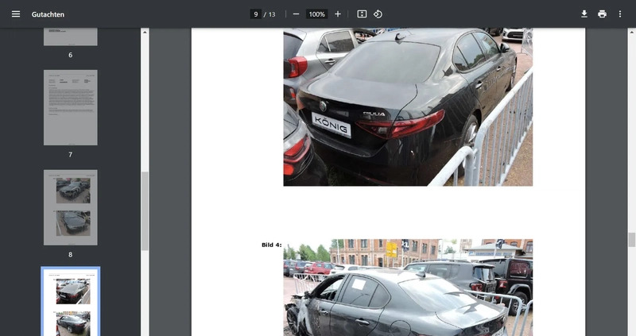This screenshot has width=636, height=336.
Task: Click the black Giulia rear photo
Action: click(408, 107)
